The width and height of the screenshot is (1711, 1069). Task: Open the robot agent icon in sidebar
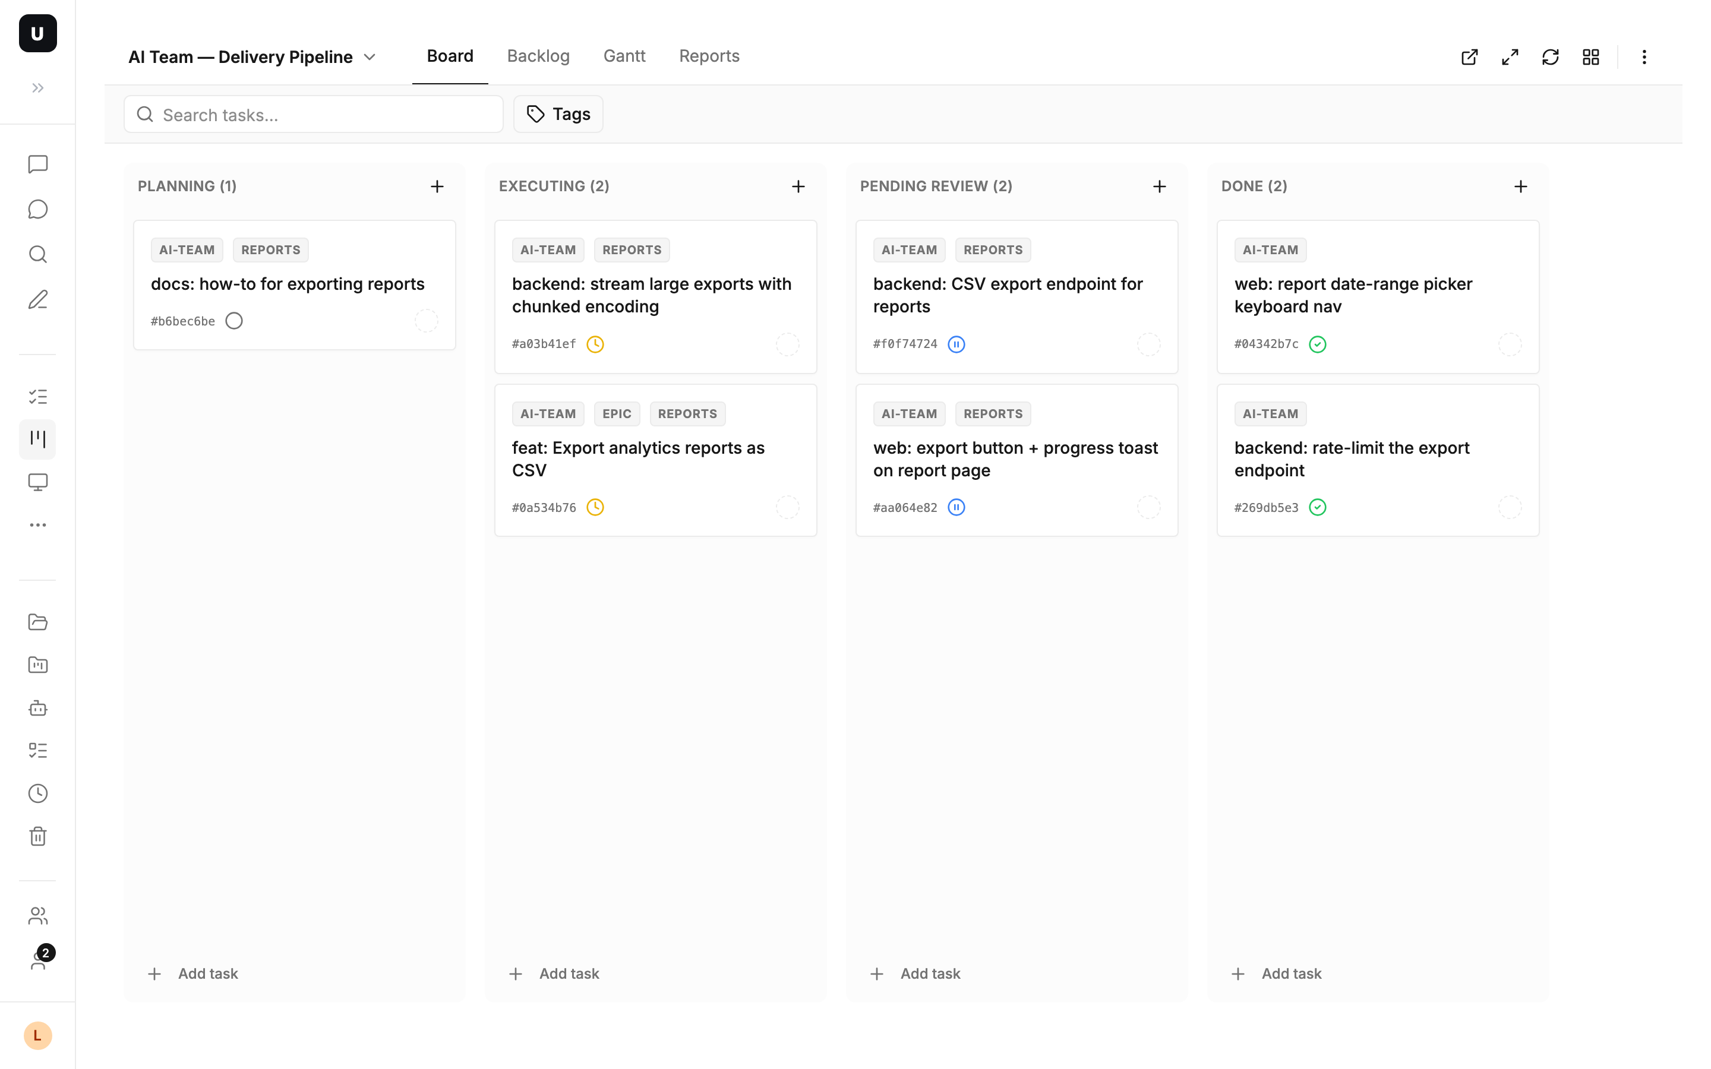[37, 708]
